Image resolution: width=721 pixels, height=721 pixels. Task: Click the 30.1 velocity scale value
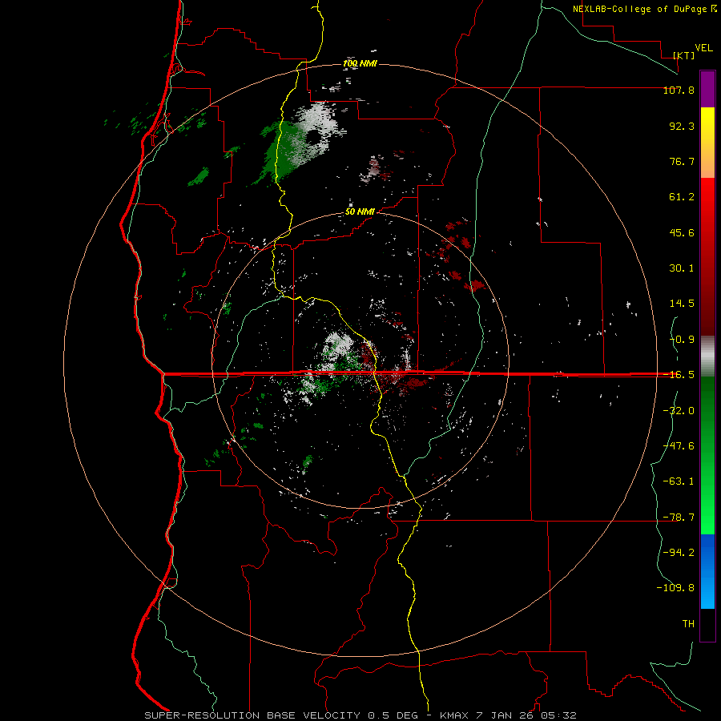[x=682, y=268]
